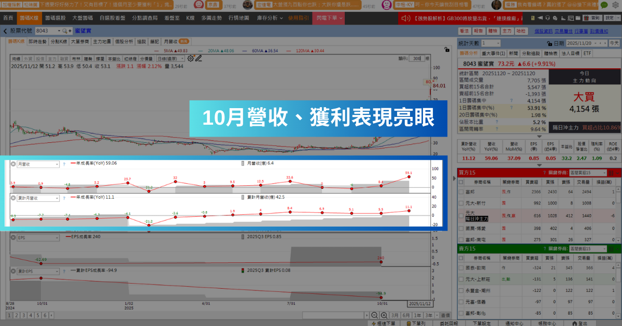Viewport: 622px width, 326px height.
Task: Open the 法人目標 tab
Action: pyautogui.click(x=571, y=53)
